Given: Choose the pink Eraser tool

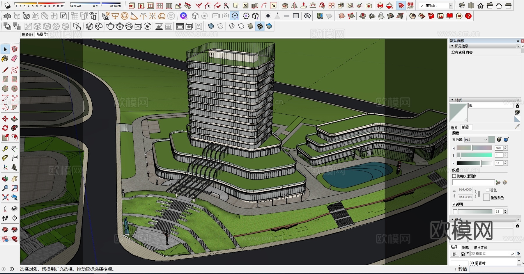Looking at the screenshot, I should click(15, 59).
